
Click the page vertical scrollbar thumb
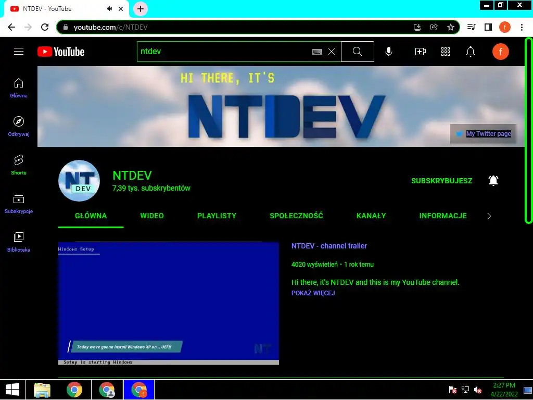529,131
